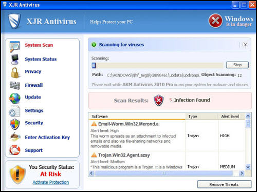Click warning triangle beside Trojan.Win32.Agent.azsy
The image size is (257, 192).
(x=94, y=155)
